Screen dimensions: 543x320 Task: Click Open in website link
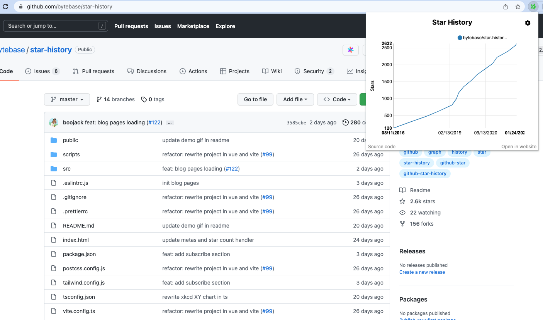[x=519, y=147]
